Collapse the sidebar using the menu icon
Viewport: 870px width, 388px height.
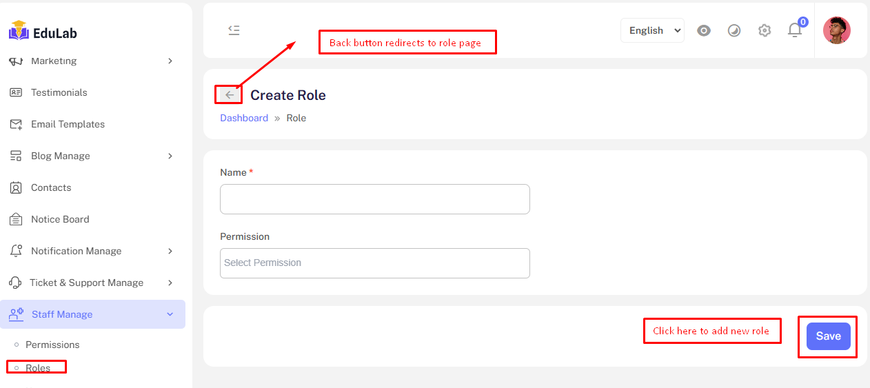click(234, 30)
